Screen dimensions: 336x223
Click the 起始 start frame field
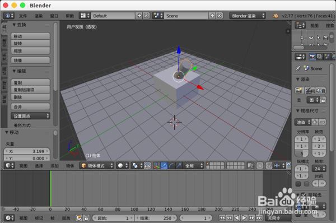click(x=113, y=218)
